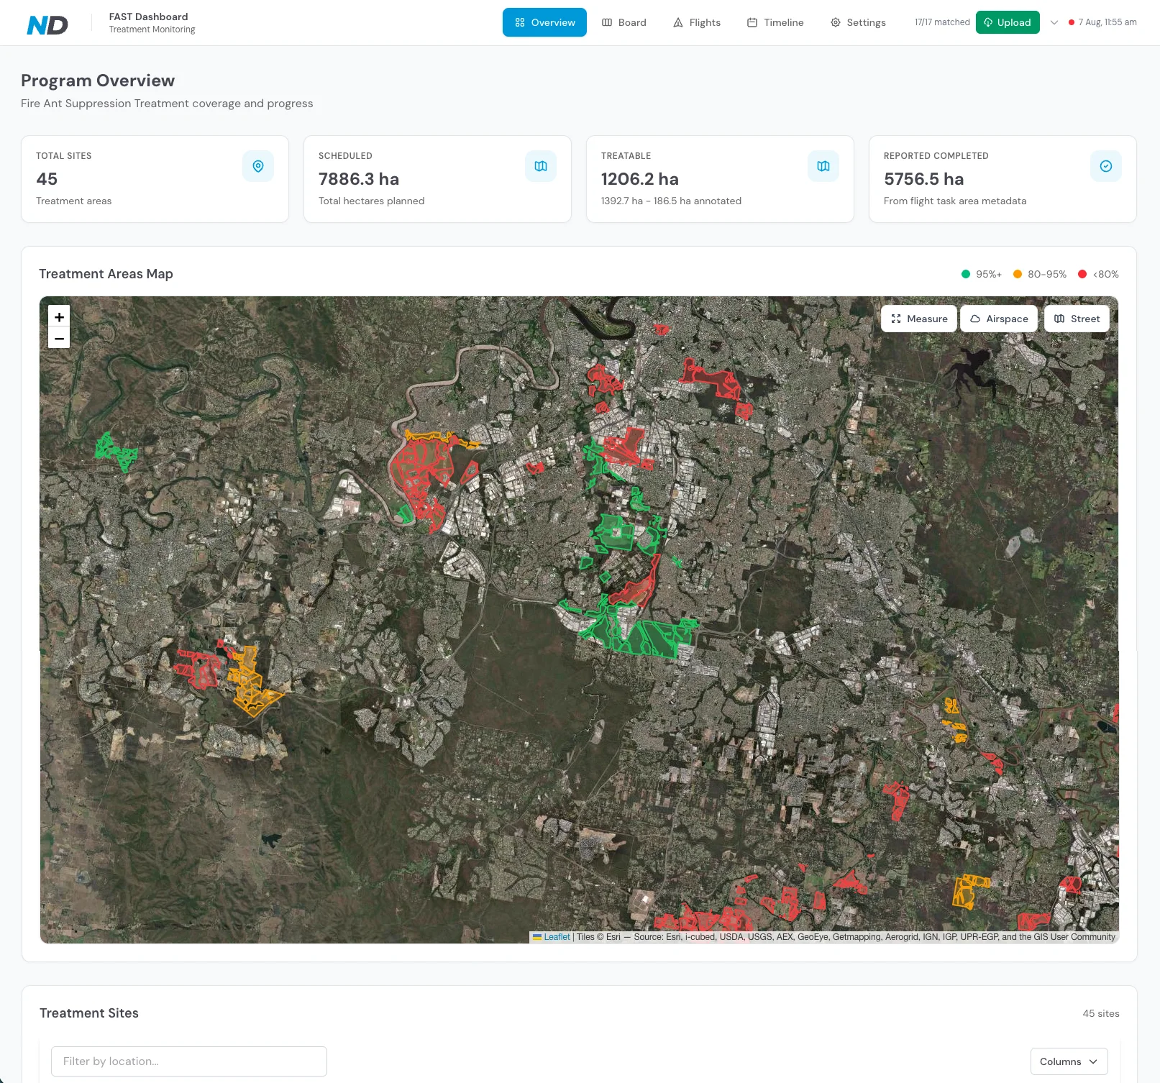This screenshot has width=1160, height=1083.
Task: Click the red <80% legend dot
Action: point(1082,274)
